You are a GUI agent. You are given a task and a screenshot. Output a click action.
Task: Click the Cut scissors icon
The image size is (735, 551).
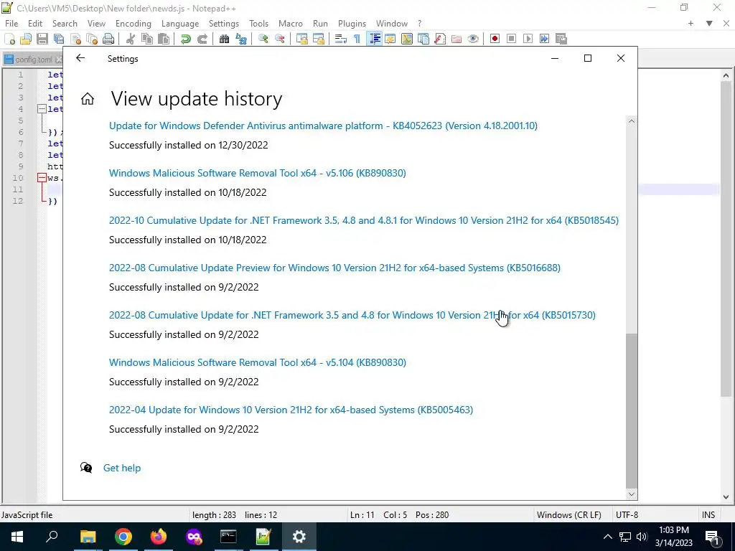click(131, 39)
